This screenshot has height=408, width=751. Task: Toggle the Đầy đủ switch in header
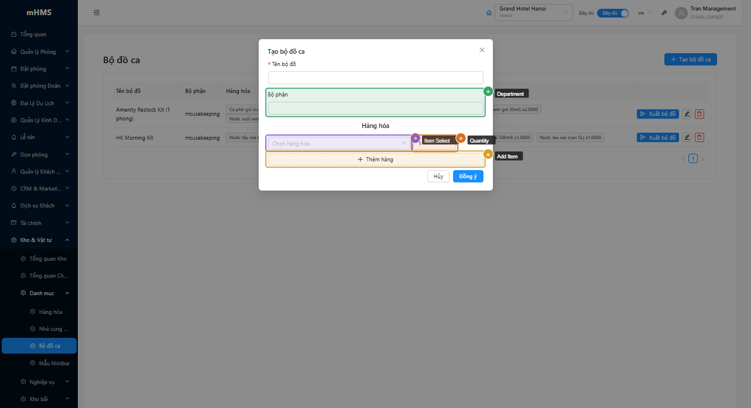pos(612,13)
